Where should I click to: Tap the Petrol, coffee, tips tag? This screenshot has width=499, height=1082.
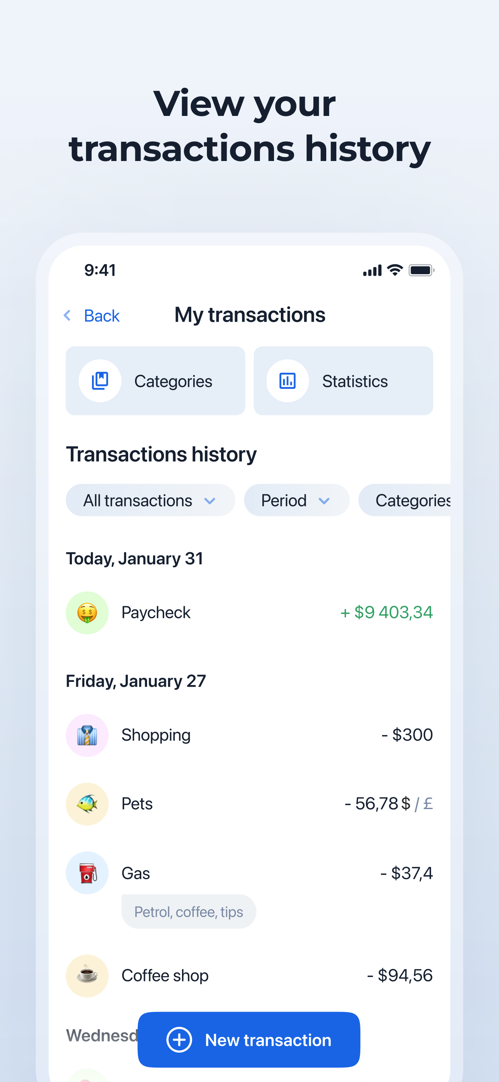(189, 911)
